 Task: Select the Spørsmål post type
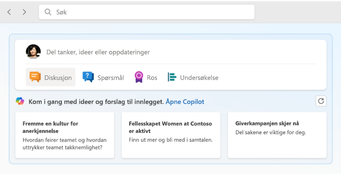pyautogui.click(x=103, y=77)
